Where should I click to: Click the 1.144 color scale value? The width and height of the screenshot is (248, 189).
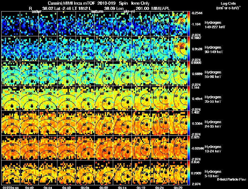[195, 88]
